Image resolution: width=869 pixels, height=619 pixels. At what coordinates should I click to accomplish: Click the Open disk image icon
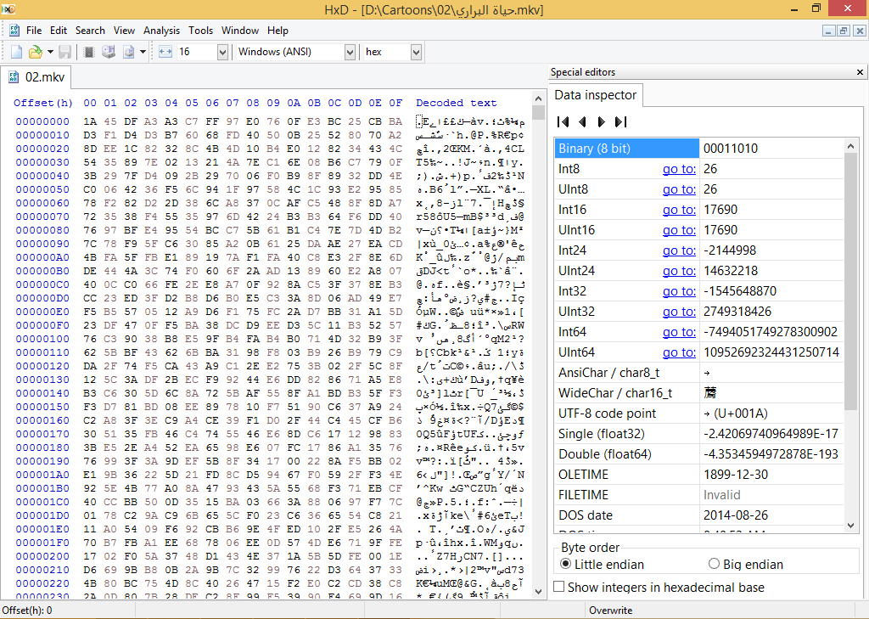(x=129, y=53)
